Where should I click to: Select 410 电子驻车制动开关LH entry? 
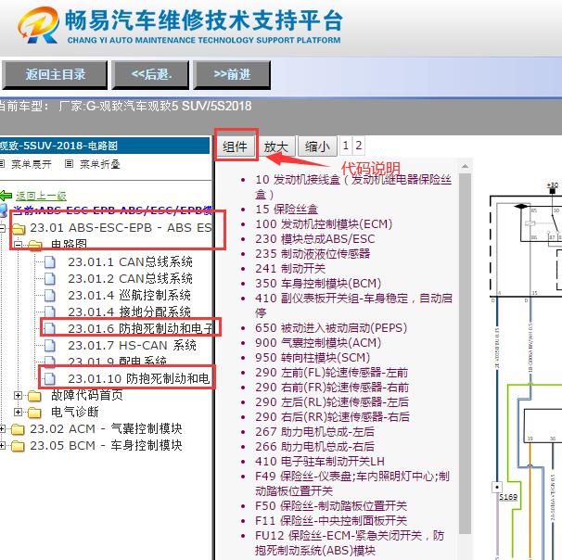[x=320, y=462]
